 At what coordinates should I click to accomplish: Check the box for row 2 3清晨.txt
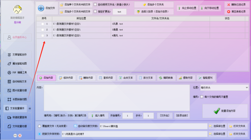43,30
